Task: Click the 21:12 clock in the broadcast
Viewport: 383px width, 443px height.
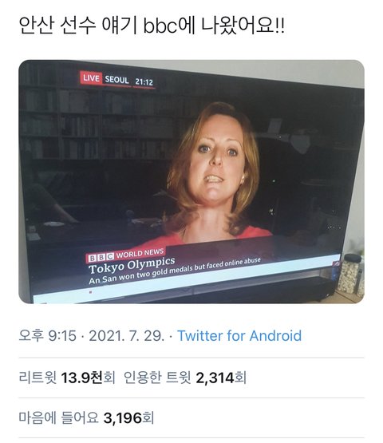Action: point(144,82)
